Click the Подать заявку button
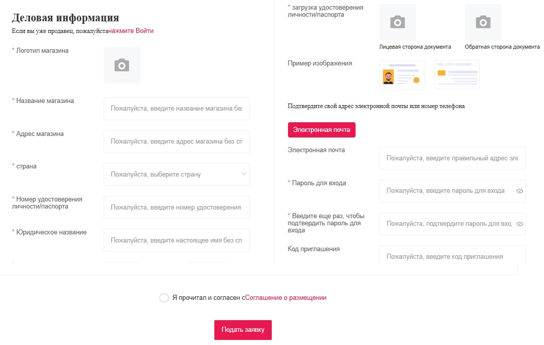This screenshot has width=544, height=345. [x=243, y=330]
